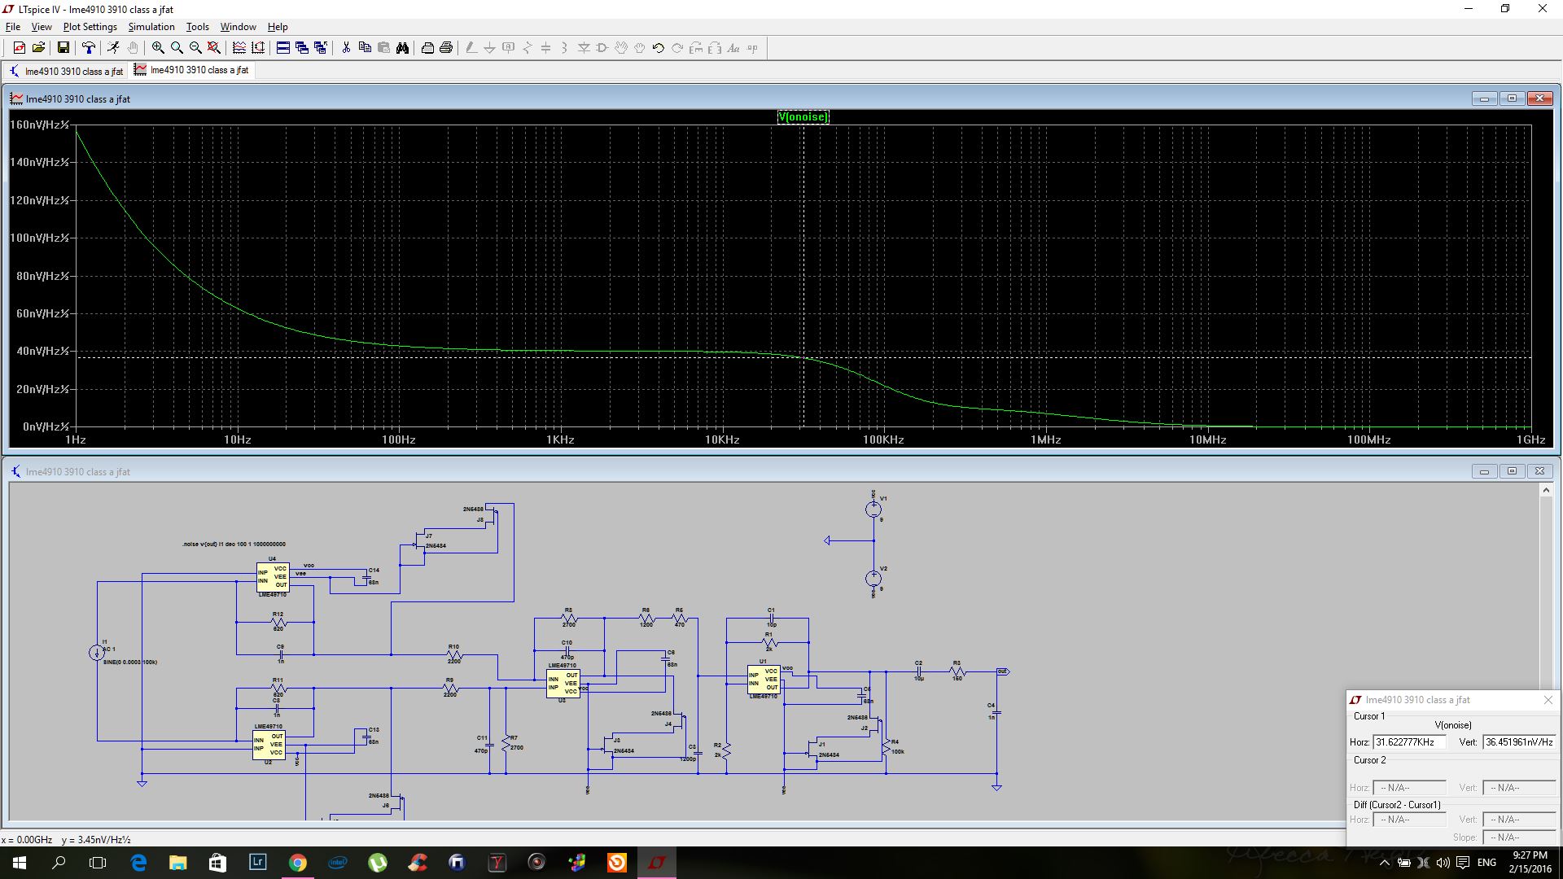Close the cursor readout dialog
The width and height of the screenshot is (1563, 879).
click(1548, 700)
